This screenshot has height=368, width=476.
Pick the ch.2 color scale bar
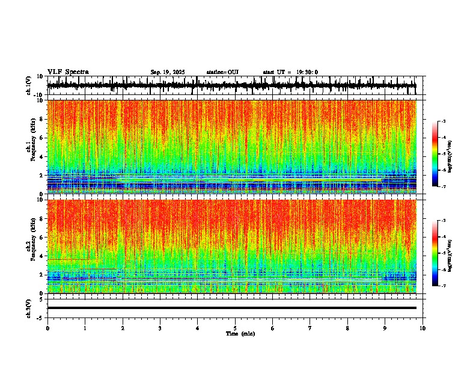pos(435,253)
